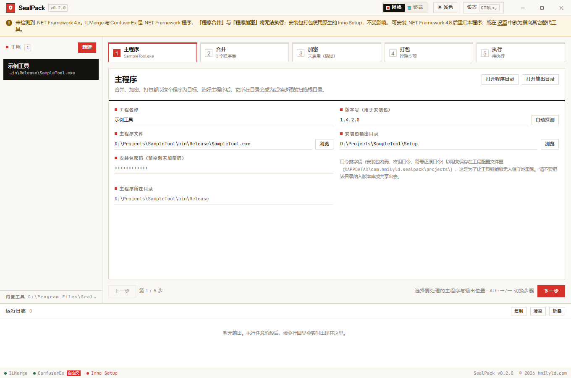
Task: Click 打开输出目录 button
Action: tap(540, 79)
